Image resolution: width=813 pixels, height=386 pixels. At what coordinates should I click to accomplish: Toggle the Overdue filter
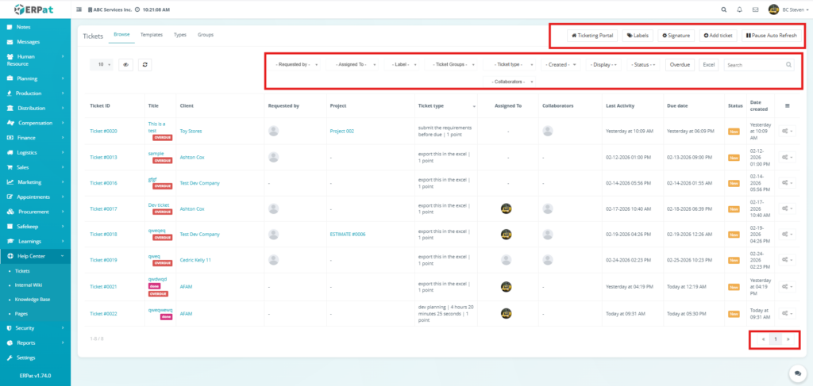click(680, 64)
